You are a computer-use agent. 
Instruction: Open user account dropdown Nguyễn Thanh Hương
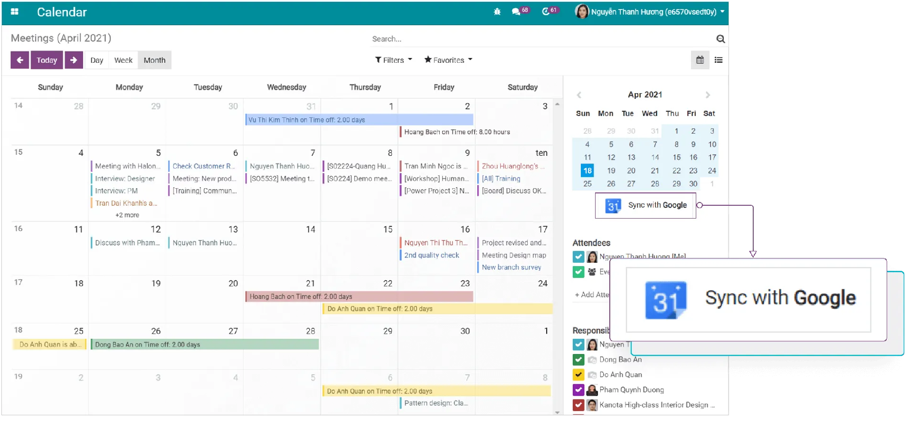pos(657,12)
